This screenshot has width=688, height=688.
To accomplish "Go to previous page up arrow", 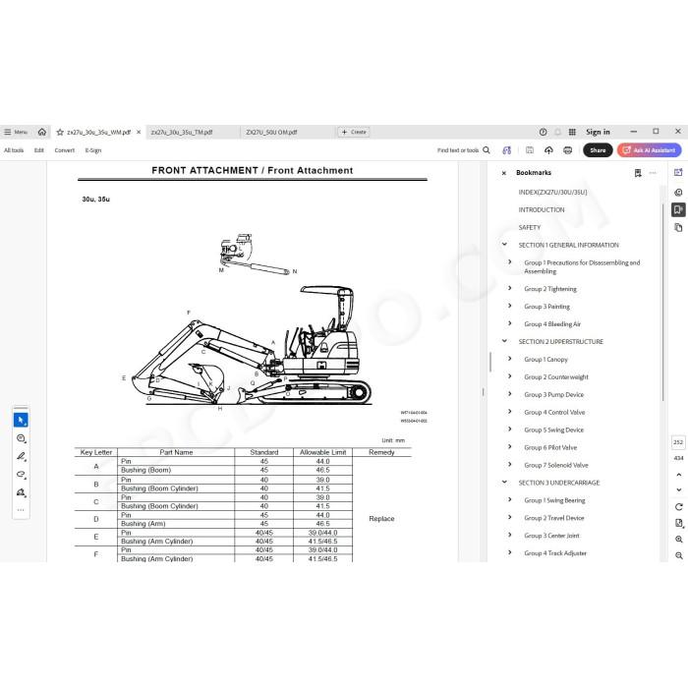I will [x=679, y=475].
